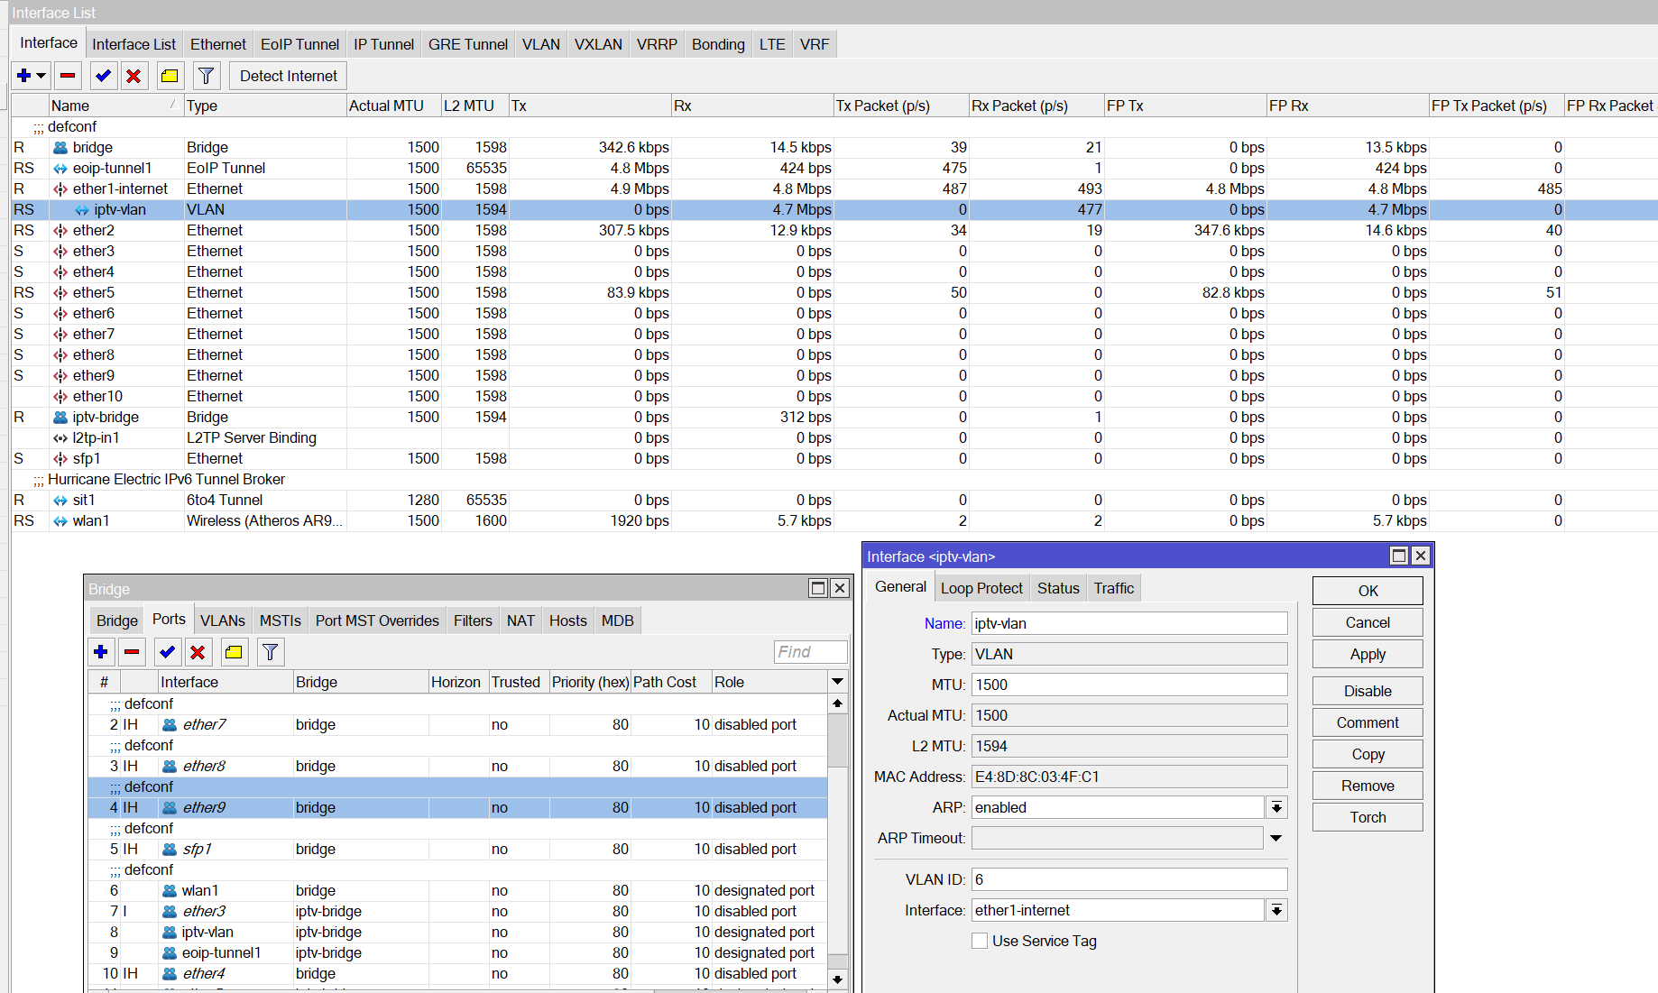Open the Interface dropdown showing ether1-internet

tap(1276, 910)
